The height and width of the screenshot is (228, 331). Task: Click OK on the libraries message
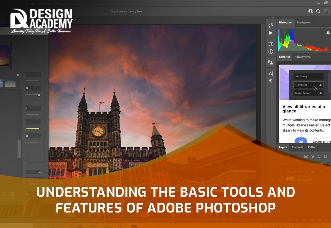click(301, 142)
